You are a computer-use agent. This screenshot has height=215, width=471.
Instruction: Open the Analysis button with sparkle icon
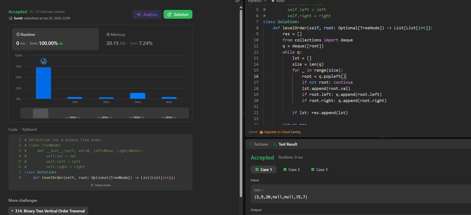pyautogui.click(x=147, y=15)
